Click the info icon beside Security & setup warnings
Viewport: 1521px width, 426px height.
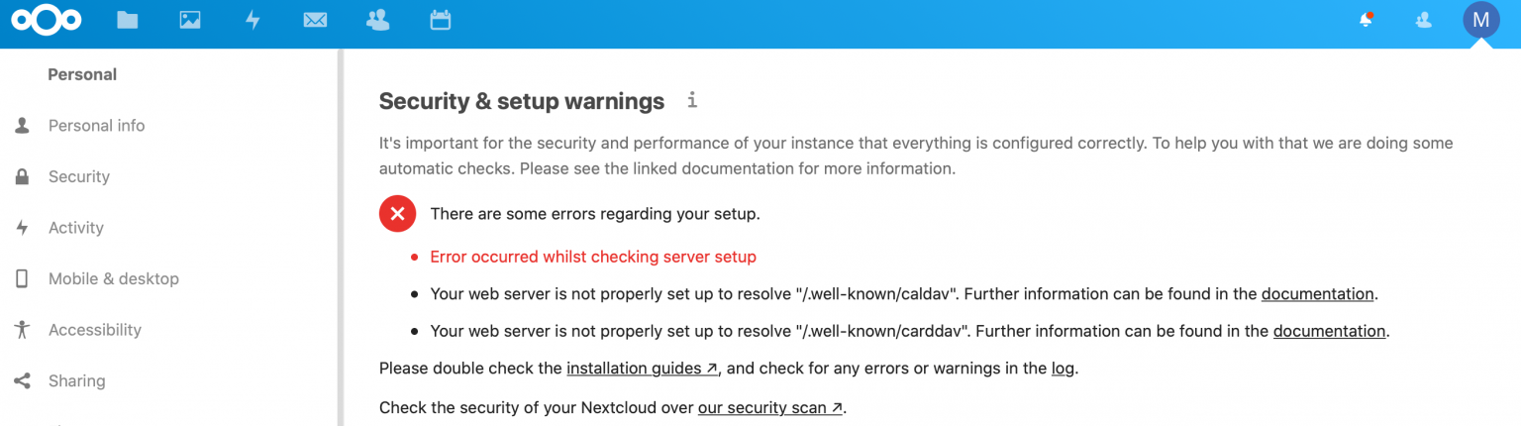click(692, 100)
